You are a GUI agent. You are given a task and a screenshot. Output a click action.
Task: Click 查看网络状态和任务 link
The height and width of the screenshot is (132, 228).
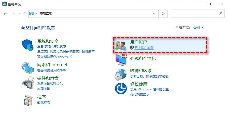(x=52, y=71)
